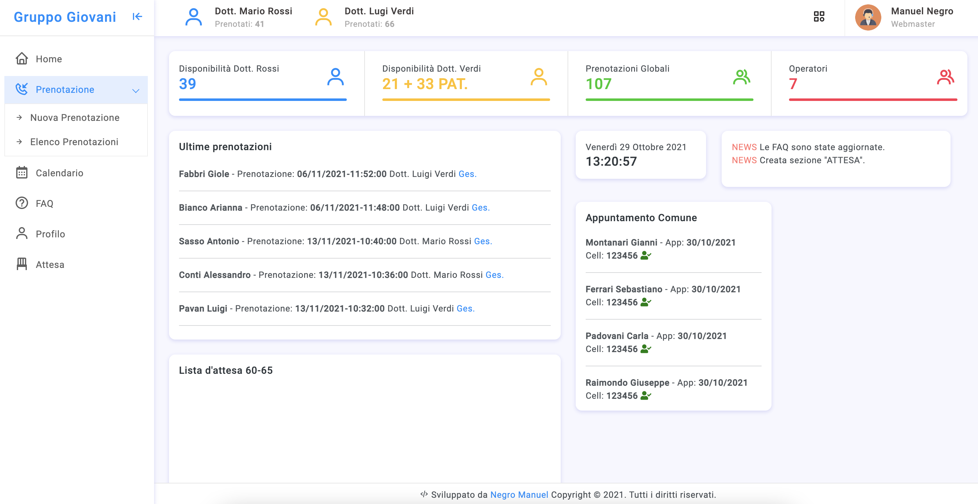Click the yellow Dott. Lugi Verdi user icon
Image resolution: width=978 pixels, height=504 pixels.
coord(323,17)
